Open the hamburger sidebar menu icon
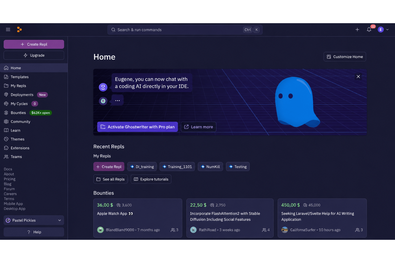This screenshot has width=395, height=263. pyautogui.click(x=8, y=30)
